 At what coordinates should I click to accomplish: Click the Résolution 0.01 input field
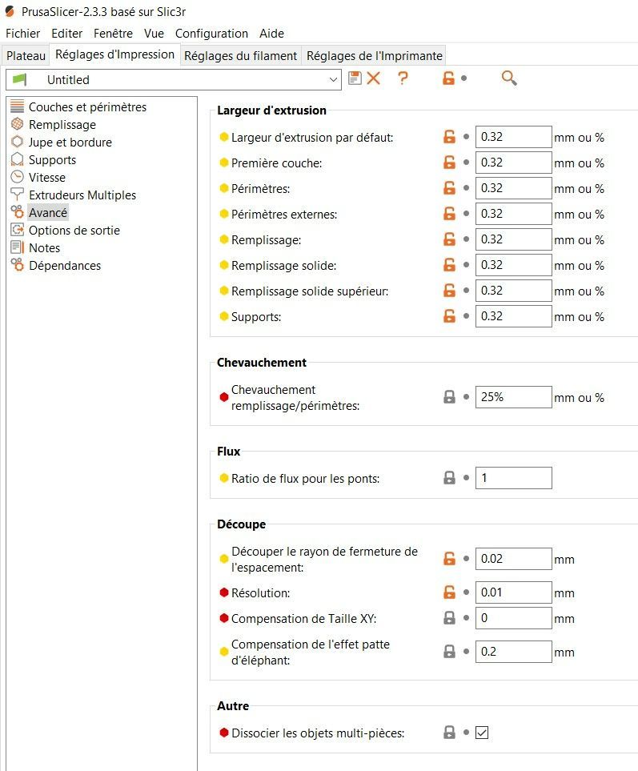pos(513,592)
